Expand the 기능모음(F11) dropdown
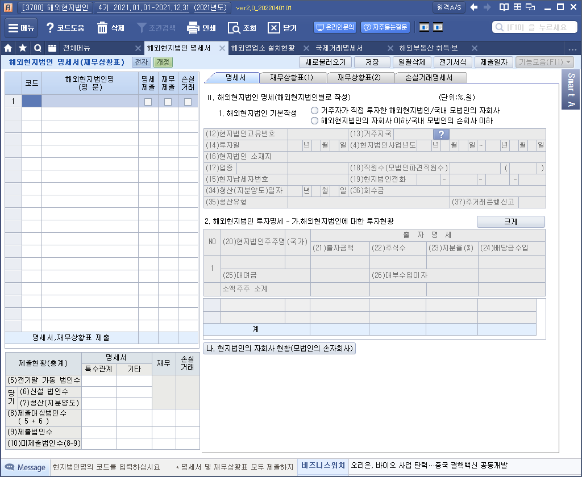 tap(544, 62)
